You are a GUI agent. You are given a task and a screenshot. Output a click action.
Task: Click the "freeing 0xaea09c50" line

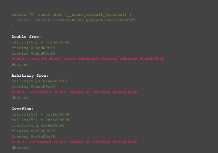coord(33,87)
